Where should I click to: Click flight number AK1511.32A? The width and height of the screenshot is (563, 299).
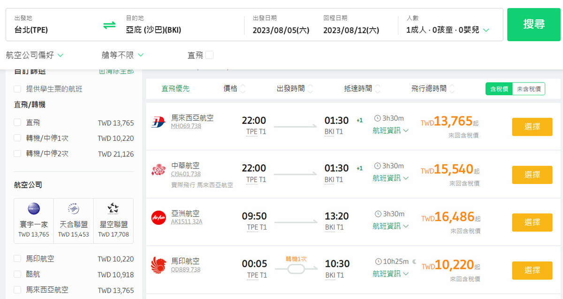[187, 222]
